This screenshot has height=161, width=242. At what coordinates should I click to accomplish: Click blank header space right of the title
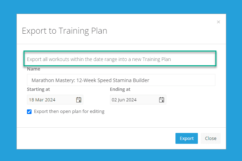[x=161, y=31]
